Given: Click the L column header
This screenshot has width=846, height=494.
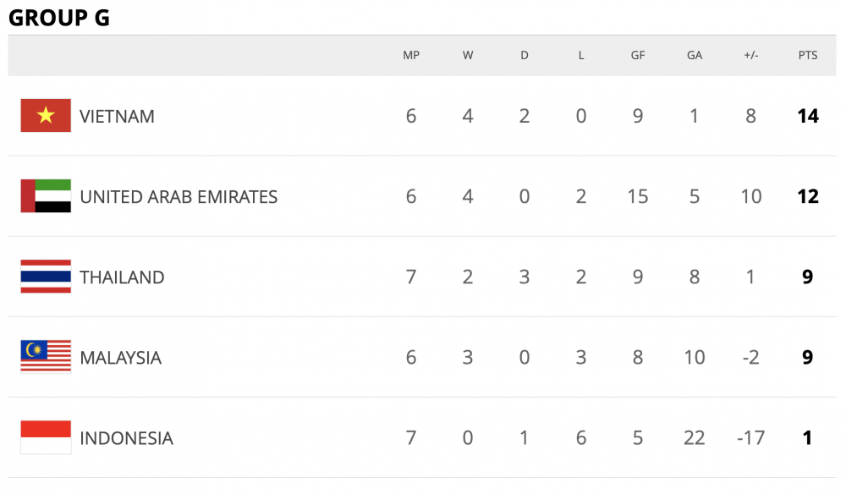Looking at the screenshot, I should pyautogui.click(x=581, y=55).
